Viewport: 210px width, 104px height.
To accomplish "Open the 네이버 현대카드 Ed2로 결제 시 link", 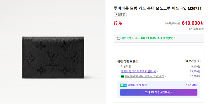I will coord(138,71).
